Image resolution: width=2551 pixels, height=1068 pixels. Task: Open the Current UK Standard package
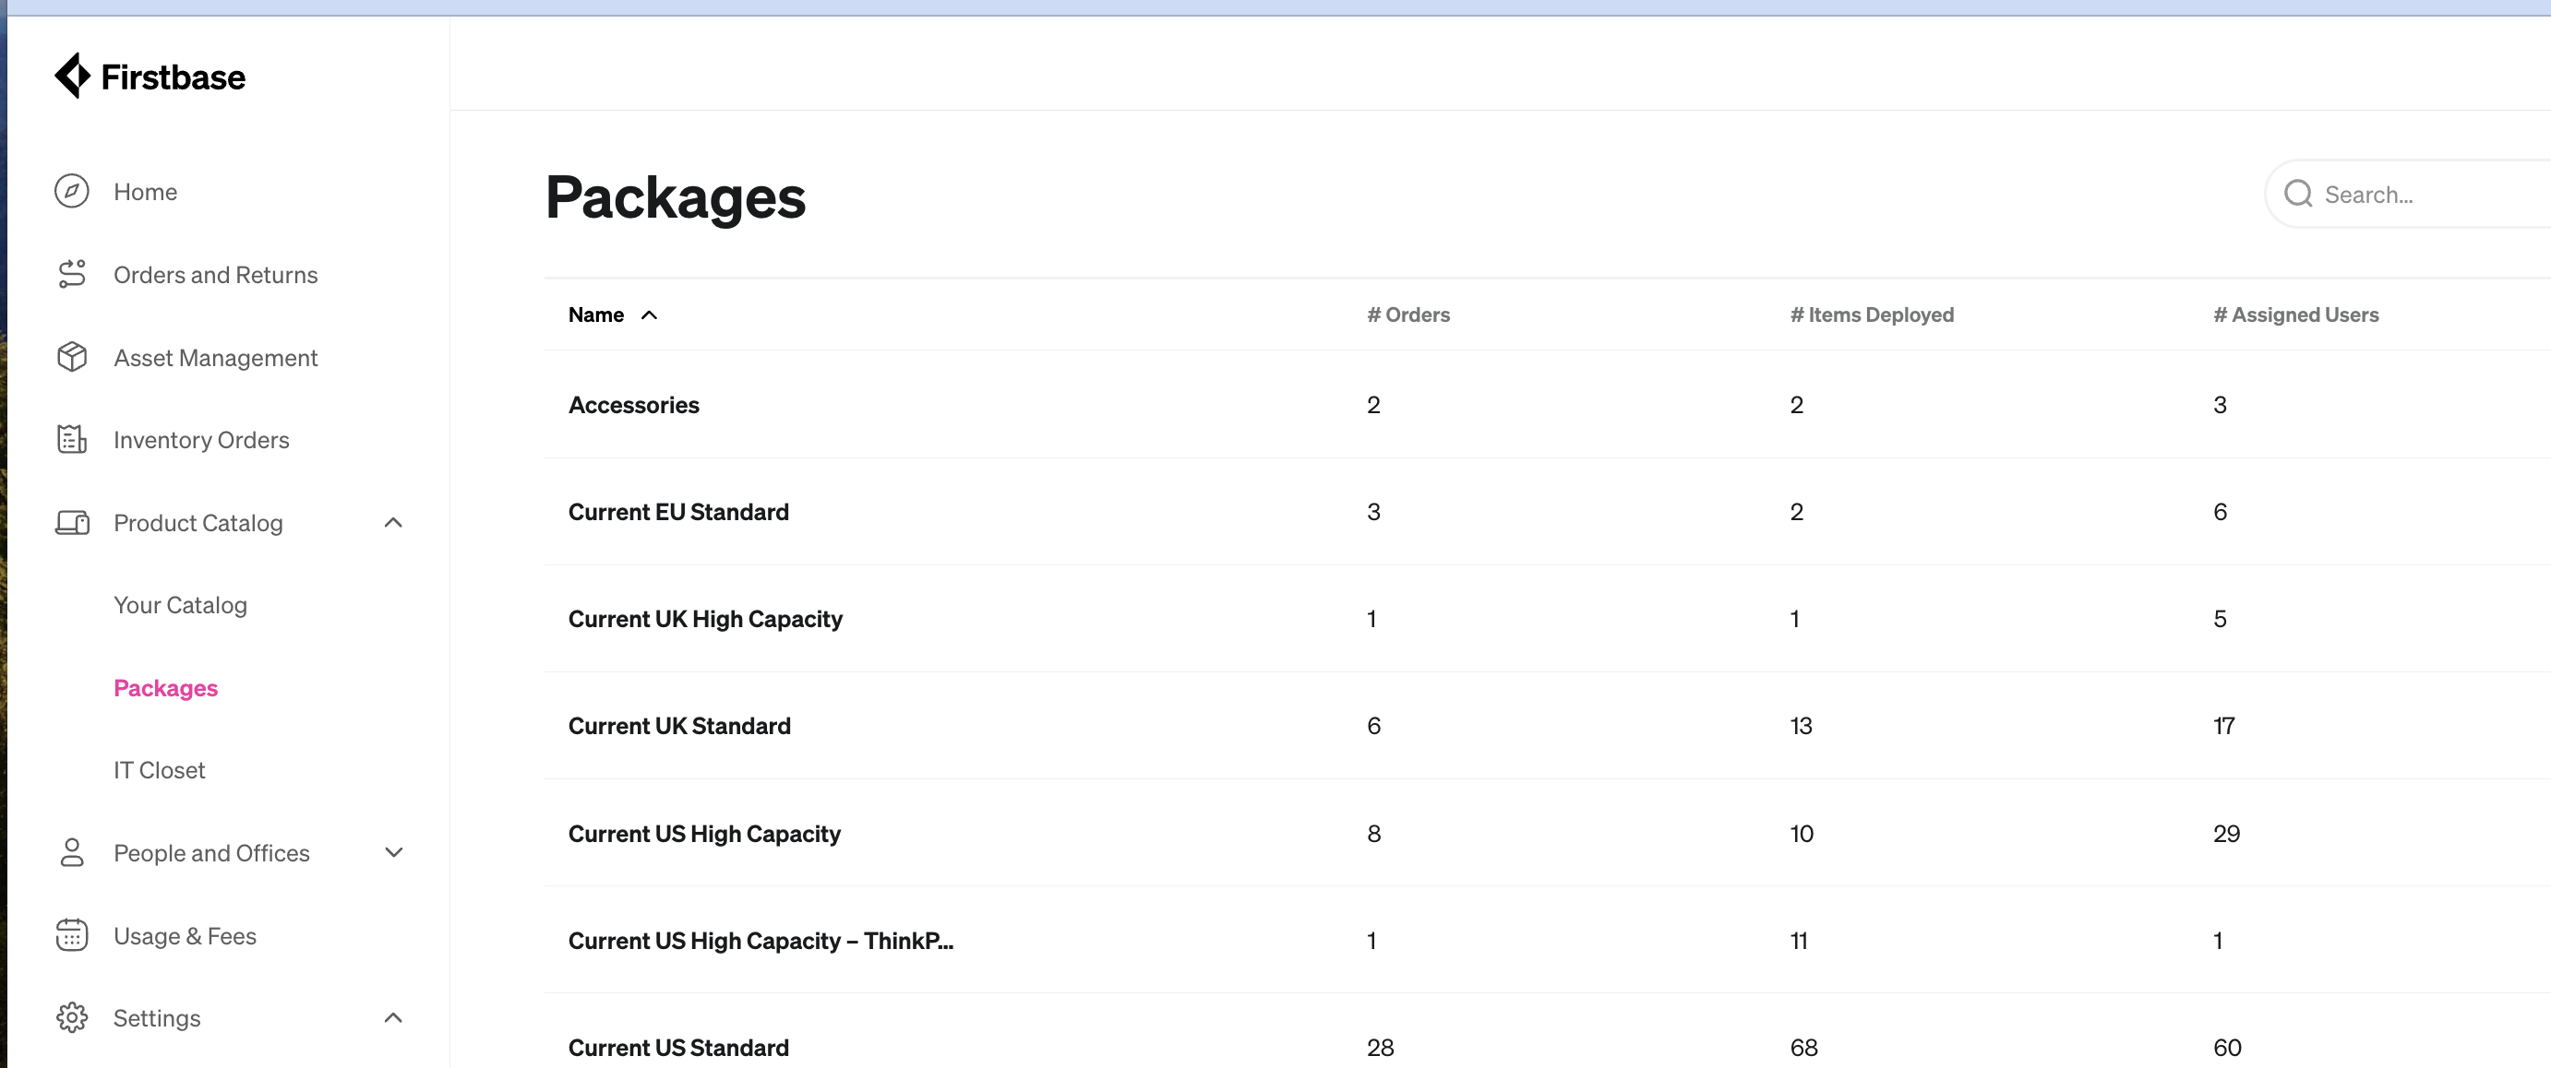point(679,726)
